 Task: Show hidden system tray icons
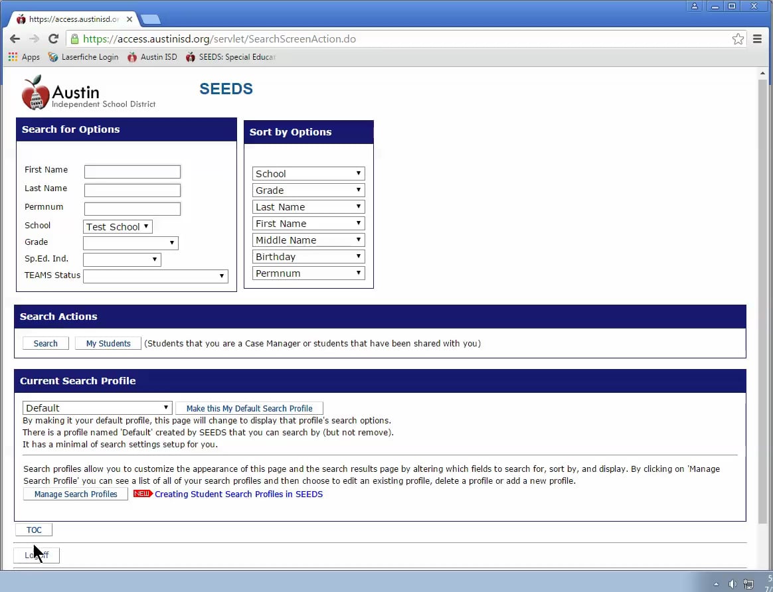(717, 584)
